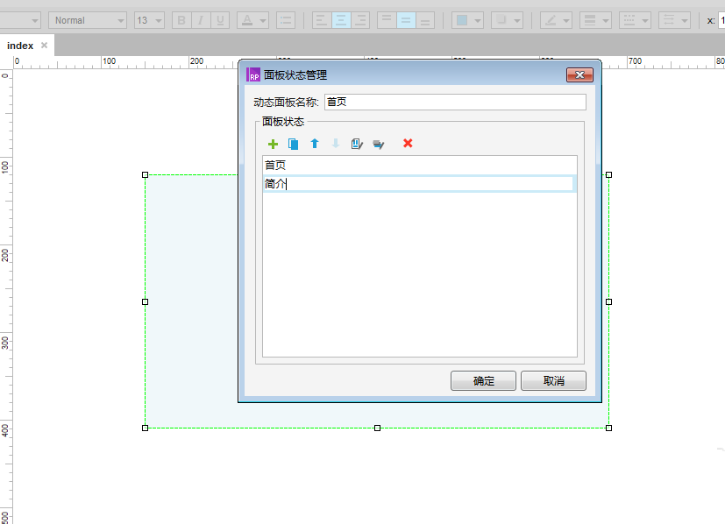725x524 pixels.
Task: Click the line pattern icon
Action: (x=629, y=20)
